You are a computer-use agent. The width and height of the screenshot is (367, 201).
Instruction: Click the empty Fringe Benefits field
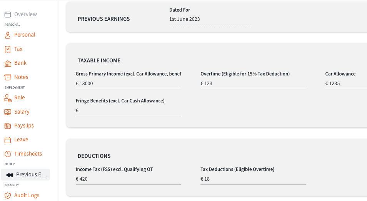point(128,111)
